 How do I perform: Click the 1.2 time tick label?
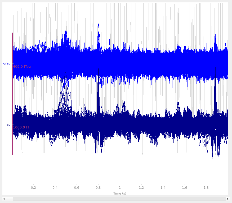141,188
